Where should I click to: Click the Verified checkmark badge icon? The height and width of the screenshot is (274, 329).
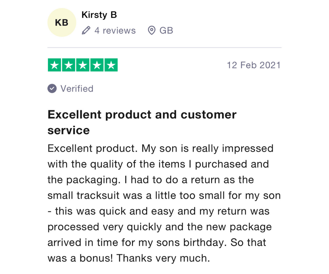point(52,89)
